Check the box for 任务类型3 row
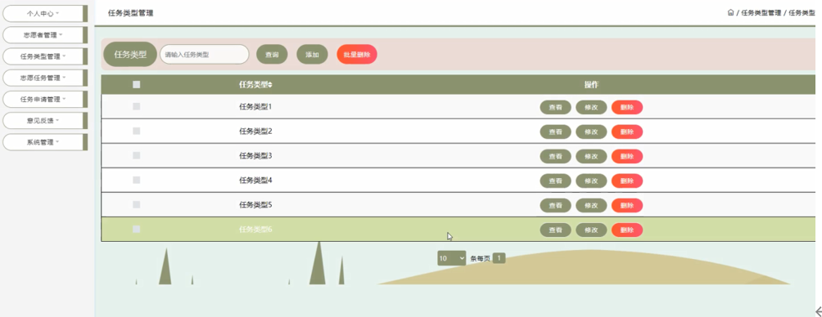The height and width of the screenshot is (317, 822). point(136,155)
